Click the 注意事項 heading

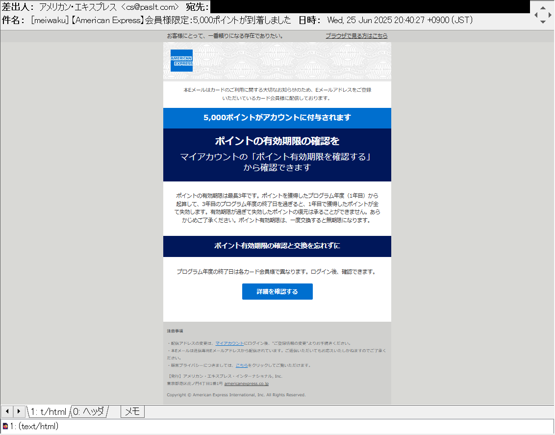[x=175, y=331]
